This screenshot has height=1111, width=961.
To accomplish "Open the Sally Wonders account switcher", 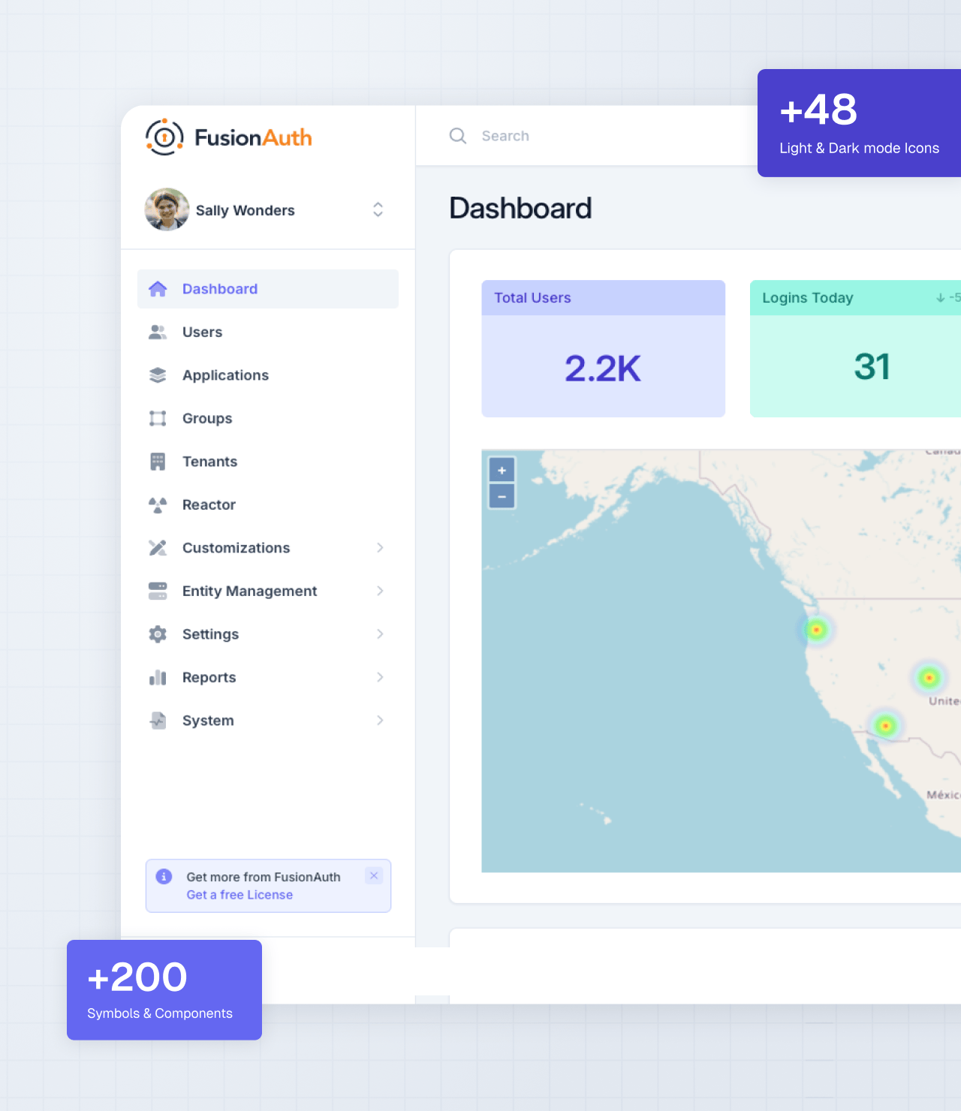I will point(378,209).
